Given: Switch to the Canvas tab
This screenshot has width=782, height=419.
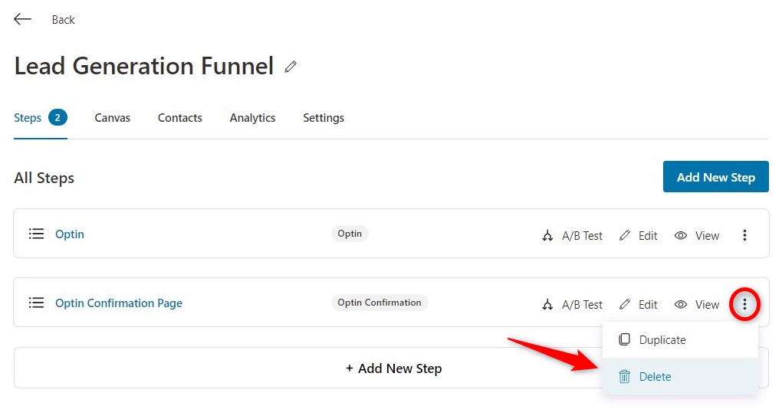Looking at the screenshot, I should tap(112, 118).
